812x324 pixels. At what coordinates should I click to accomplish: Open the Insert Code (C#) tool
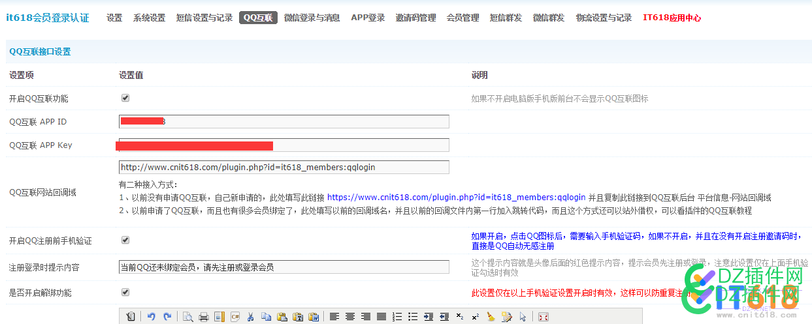coord(235,317)
